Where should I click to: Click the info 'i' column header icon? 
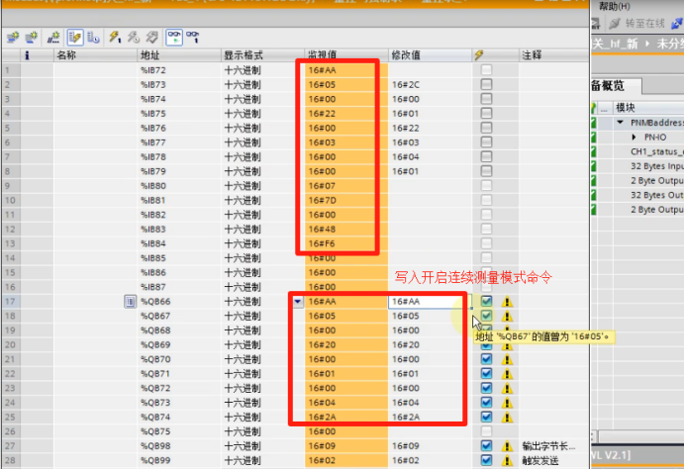click(x=27, y=55)
